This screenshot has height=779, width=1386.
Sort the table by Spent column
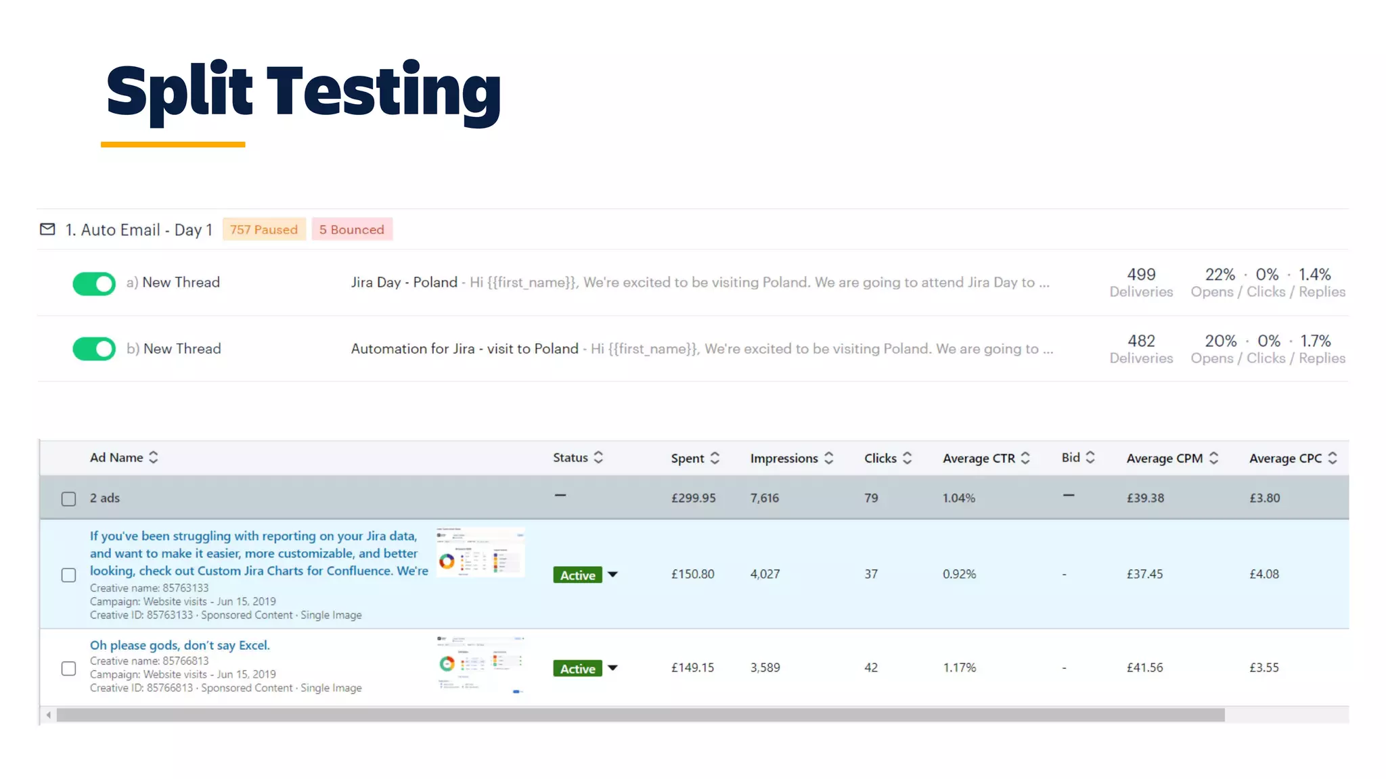pos(695,458)
